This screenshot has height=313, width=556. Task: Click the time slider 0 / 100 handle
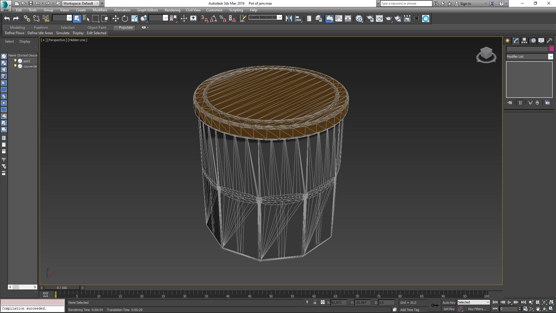pyautogui.click(x=62, y=288)
